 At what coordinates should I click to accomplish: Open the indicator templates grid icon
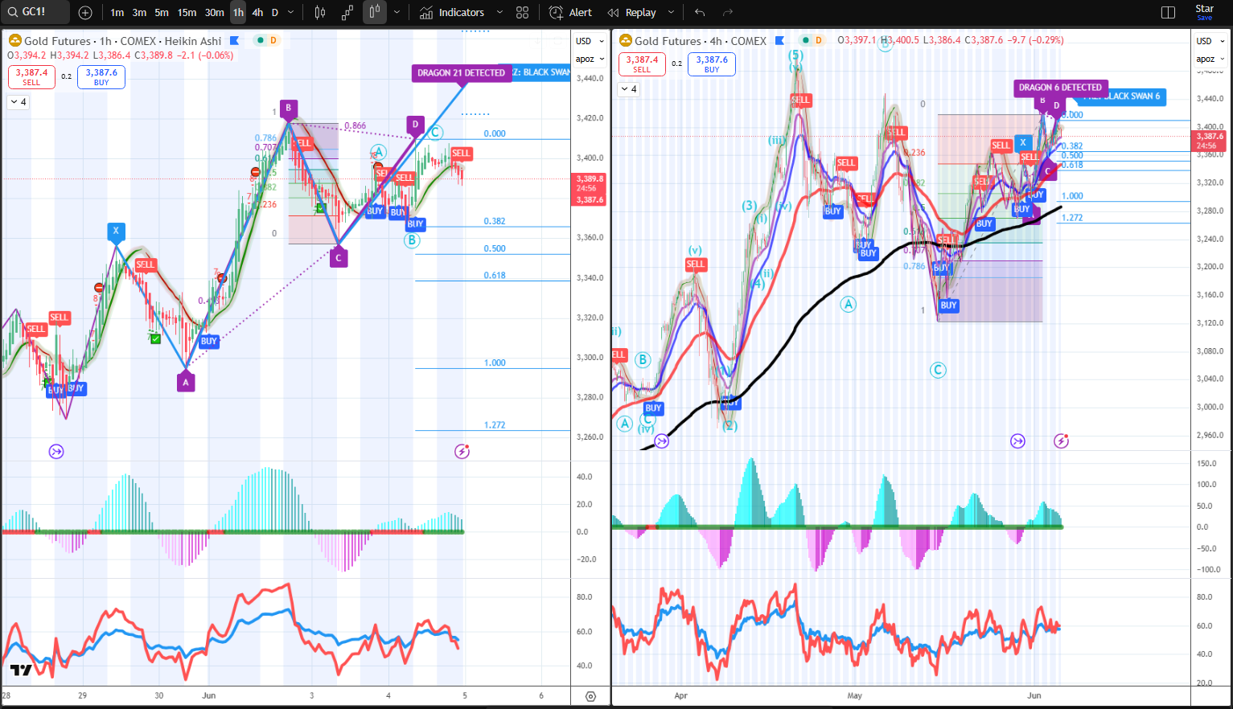pos(523,12)
